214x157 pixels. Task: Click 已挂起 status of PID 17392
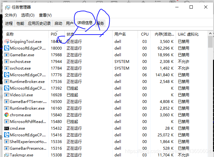[72, 88]
